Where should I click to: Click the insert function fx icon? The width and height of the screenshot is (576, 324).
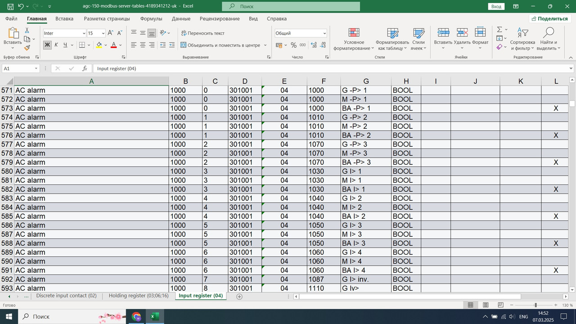[85, 68]
